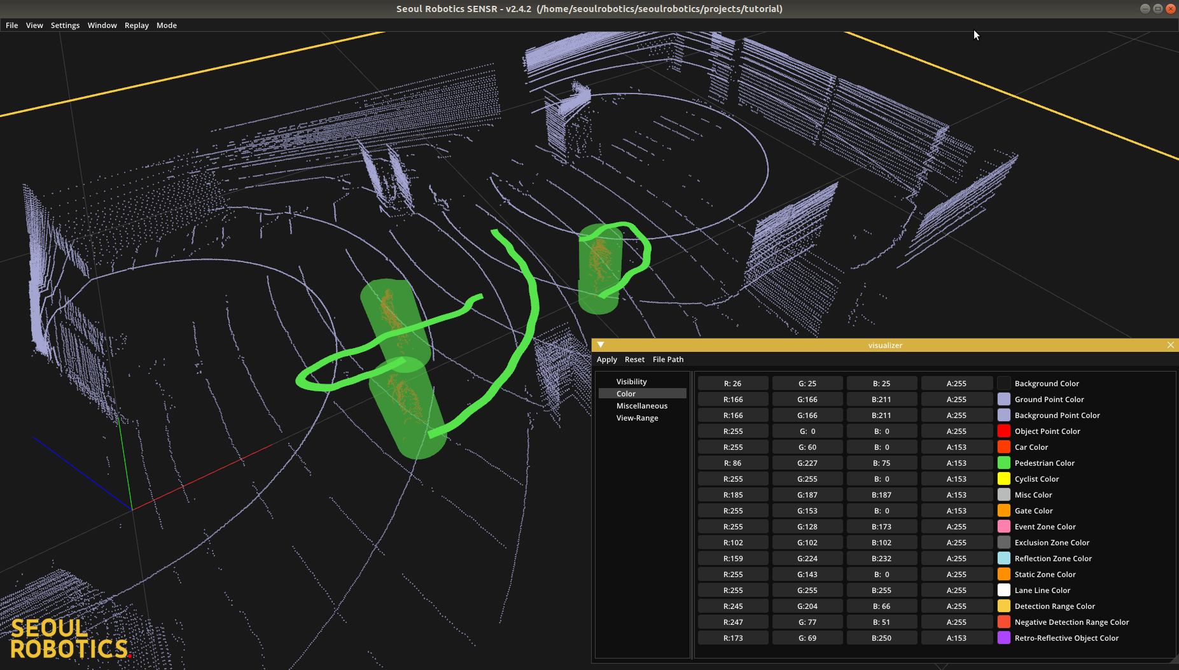The height and width of the screenshot is (670, 1179).
Task: Select the Visibility category
Action: tap(642, 382)
